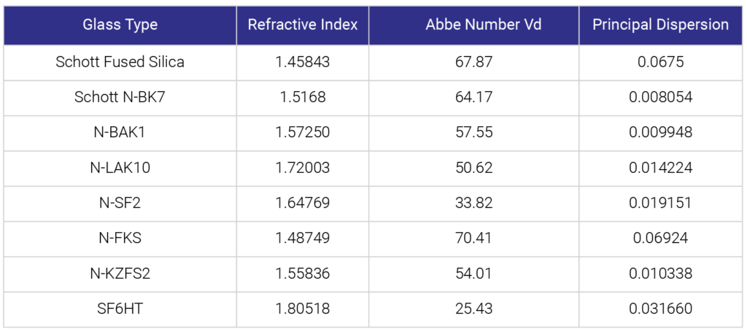Click the Glass Type column header
The width and height of the screenshot is (747, 332).
[x=120, y=25]
